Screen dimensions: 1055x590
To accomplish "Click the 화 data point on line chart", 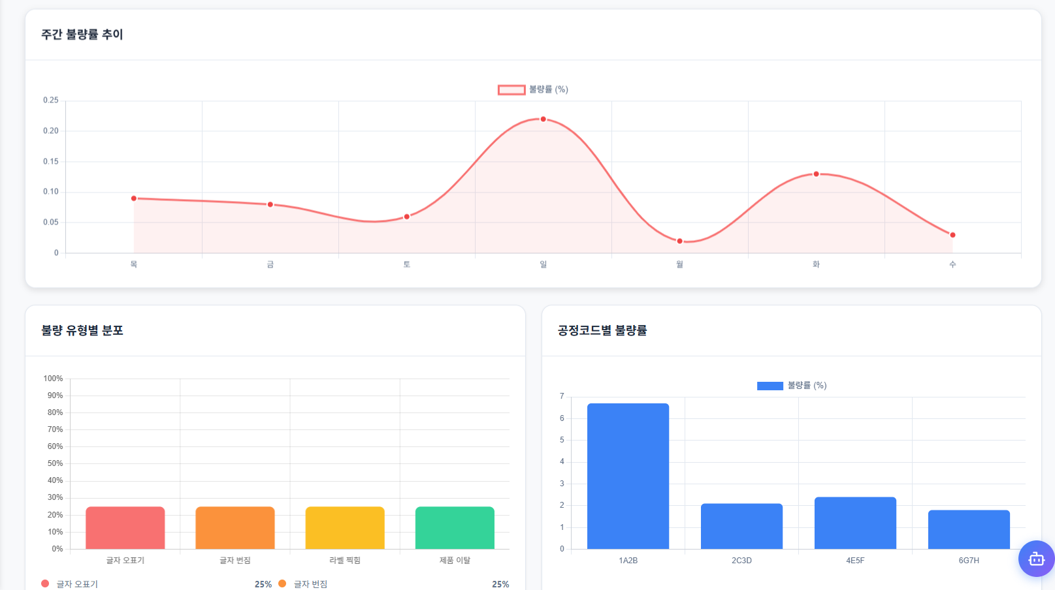I will [816, 174].
